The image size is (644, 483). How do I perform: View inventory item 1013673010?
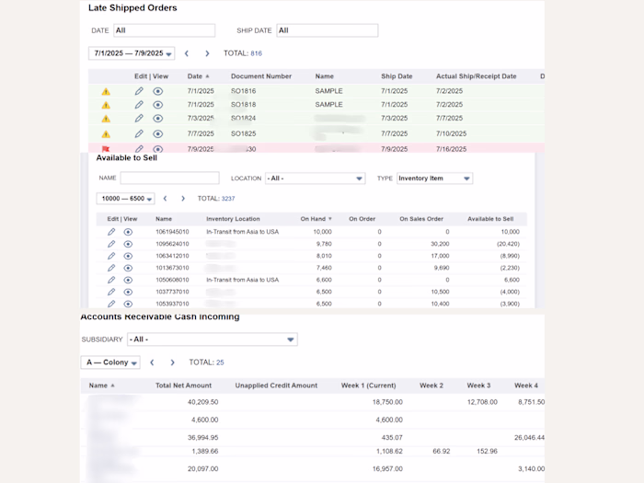coord(128,269)
